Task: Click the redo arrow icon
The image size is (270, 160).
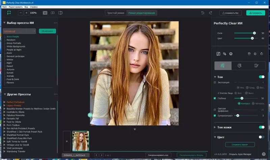Action: click(x=211, y=13)
